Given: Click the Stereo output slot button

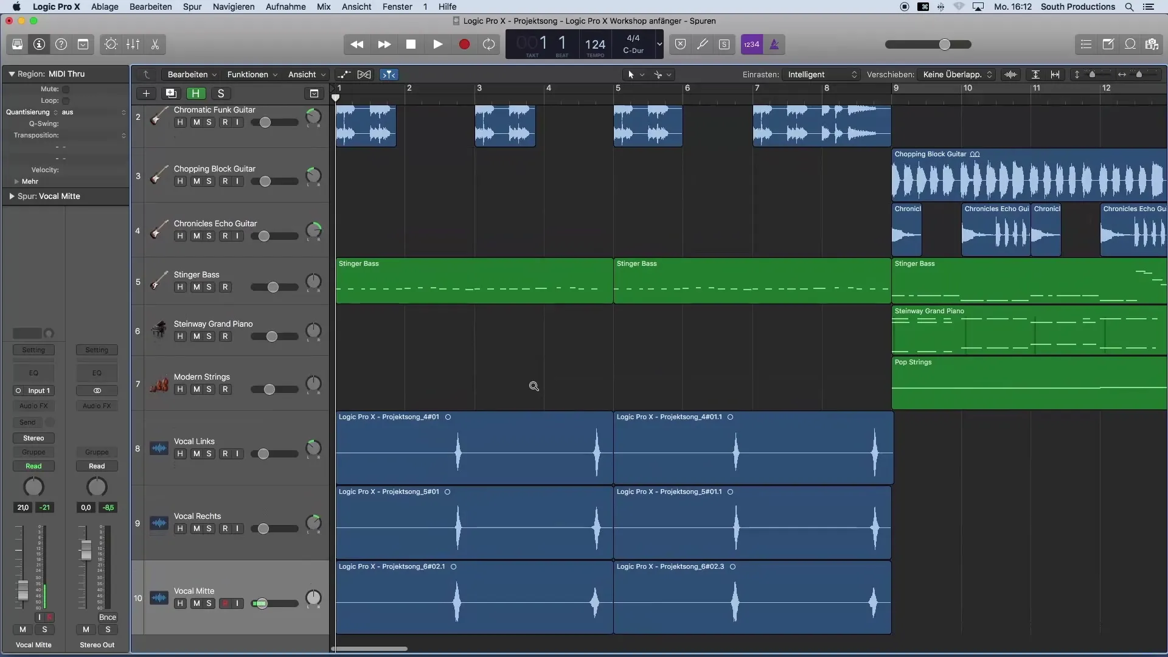Looking at the screenshot, I should (33, 439).
